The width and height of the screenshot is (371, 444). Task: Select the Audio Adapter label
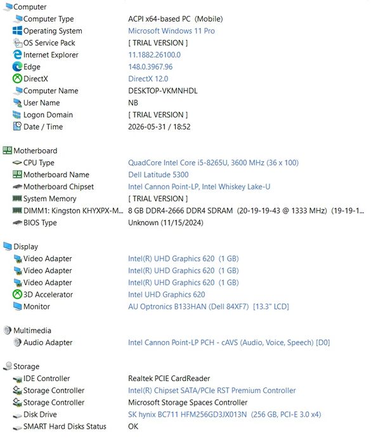tap(48, 342)
